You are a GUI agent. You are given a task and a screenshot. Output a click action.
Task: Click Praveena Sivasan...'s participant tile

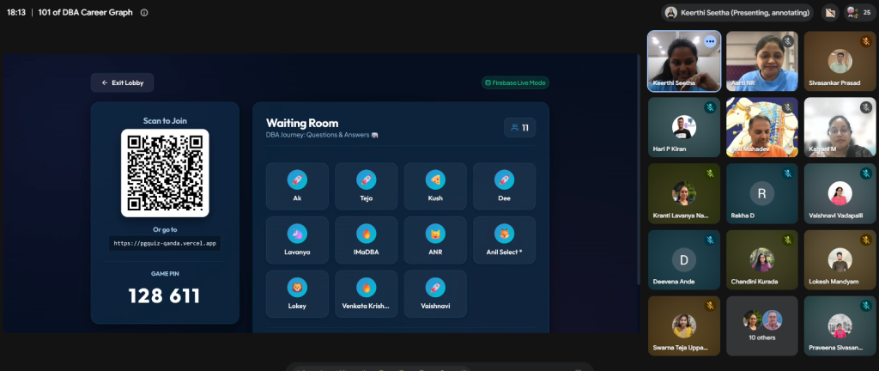click(x=840, y=325)
